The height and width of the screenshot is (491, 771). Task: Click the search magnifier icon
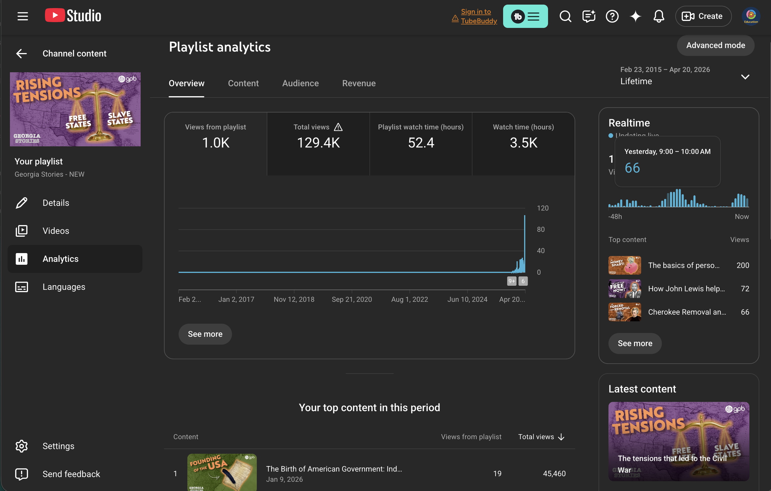565,16
